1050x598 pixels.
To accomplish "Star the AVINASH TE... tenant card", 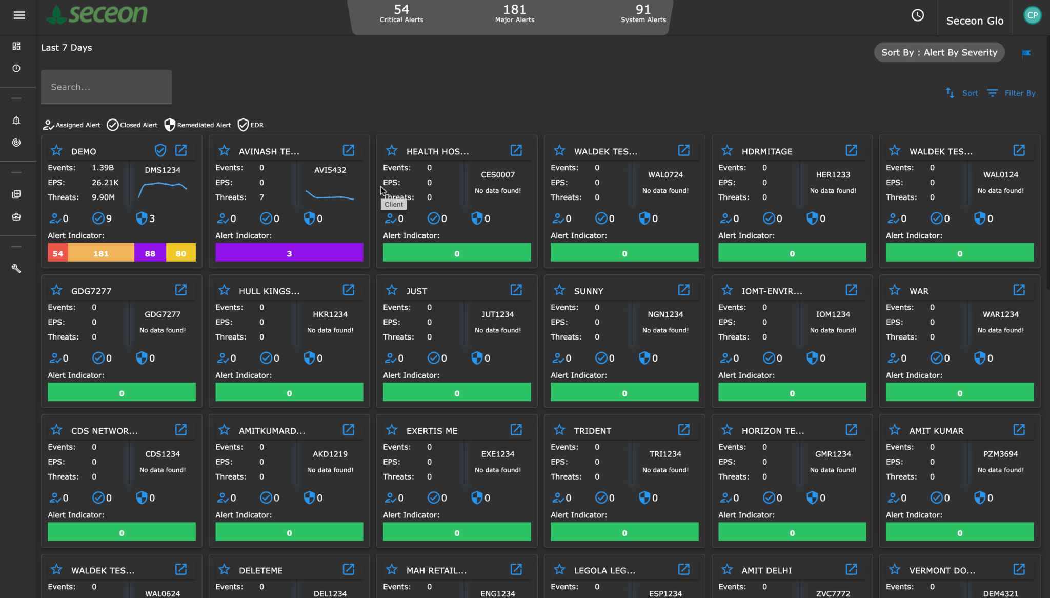I will coord(224,151).
